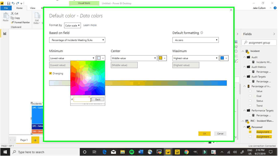Image resolution: width=278 pixels, height=156 pixels.
Task: Click the Minimum color swatch picker
Action: click(101, 58)
